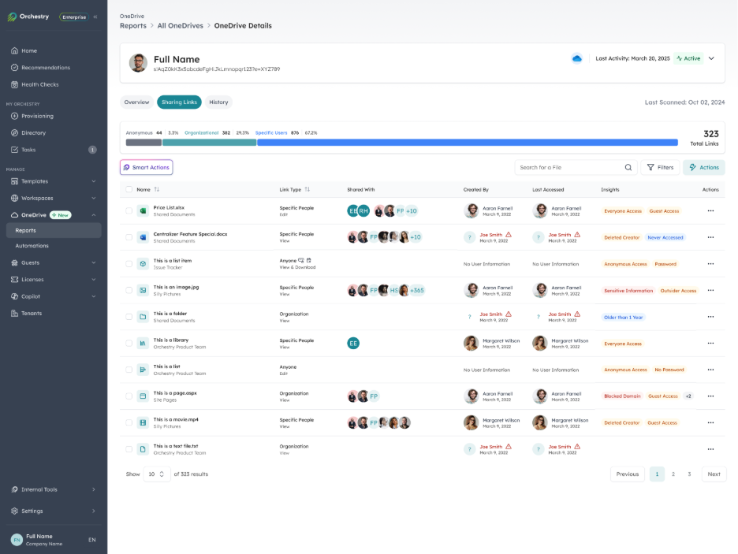Open actions menu for This is a text file.txt
The height and width of the screenshot is (554, 738).
point(710,449)
